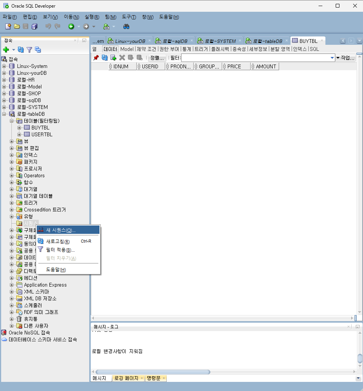Choose 도움말(H) in context menu
Viewport: 363px width, 391px height.
click(68, 270)
